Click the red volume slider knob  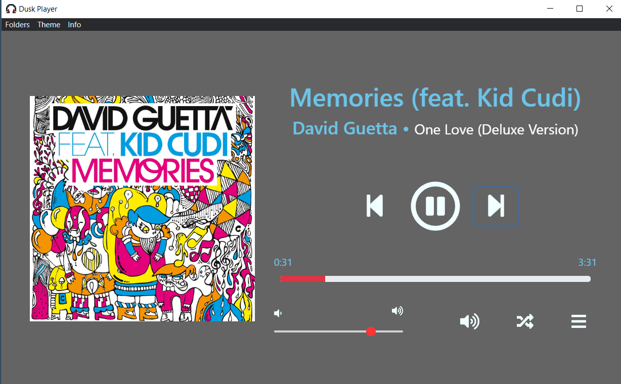pyautogui.click(x=371, y=331)
